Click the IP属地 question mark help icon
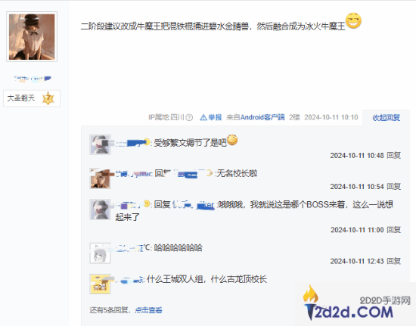 tap(189, 117)
